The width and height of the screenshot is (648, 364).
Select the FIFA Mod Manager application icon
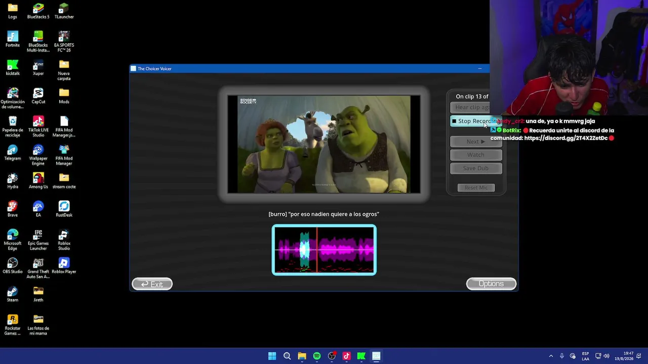[64, 155]
